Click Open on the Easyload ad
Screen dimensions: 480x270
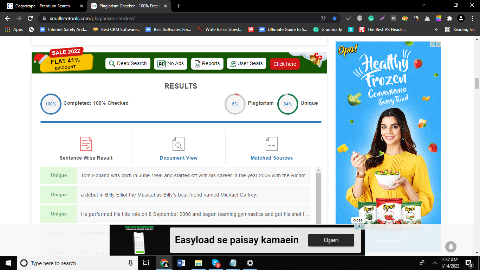pyautogui.click(x=331, y=240)
